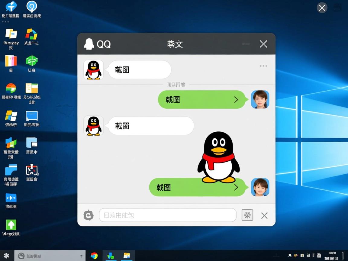Click the asterisk icon next to the input field
Viewport: 348px width, 261px height.
pyautogui.click(x=247, y=215)
